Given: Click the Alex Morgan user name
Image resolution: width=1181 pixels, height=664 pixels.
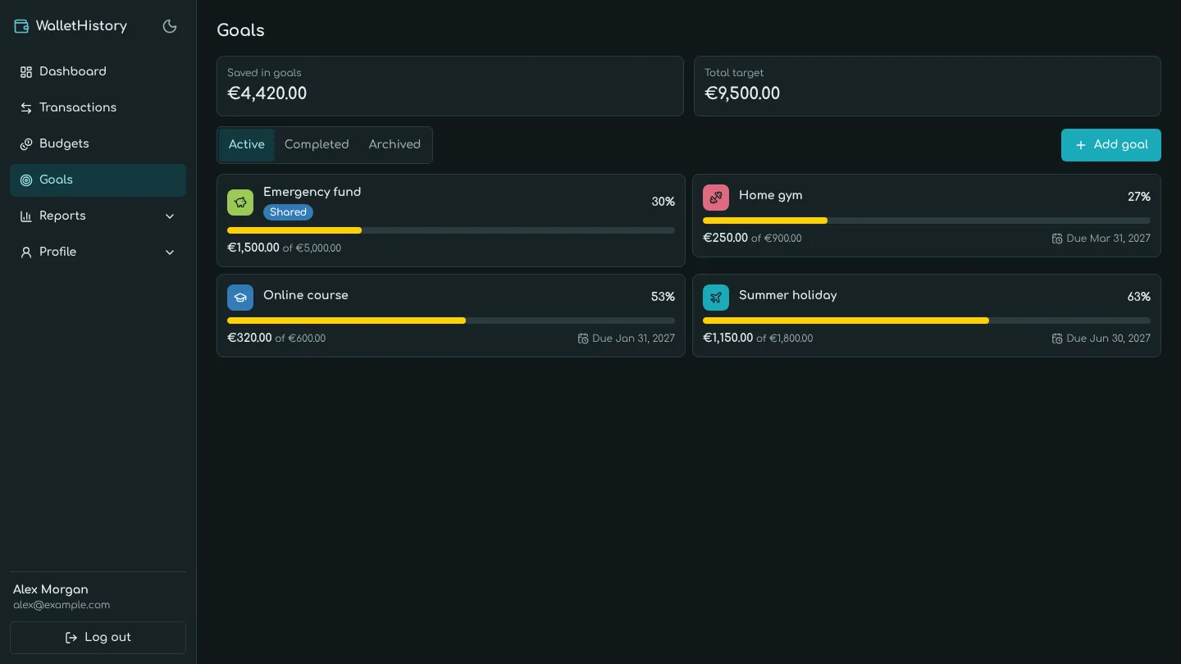Looking at the screenshot, I should click(x=51, y=589).
